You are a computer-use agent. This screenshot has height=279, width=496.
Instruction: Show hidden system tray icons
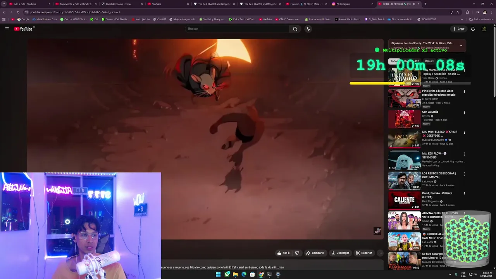pos(450,274)
